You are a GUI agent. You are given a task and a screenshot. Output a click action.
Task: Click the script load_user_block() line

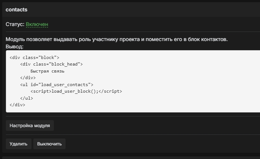(76, 91)
